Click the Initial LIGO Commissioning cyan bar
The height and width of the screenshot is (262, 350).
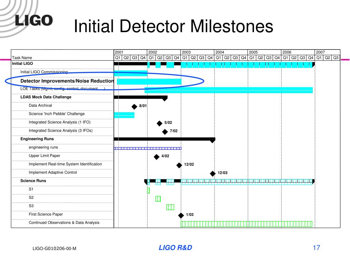point(131,73)
